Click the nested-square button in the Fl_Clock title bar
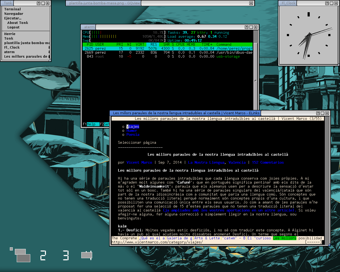This screenshot has height=272, width=340. [x=336, y=3]
